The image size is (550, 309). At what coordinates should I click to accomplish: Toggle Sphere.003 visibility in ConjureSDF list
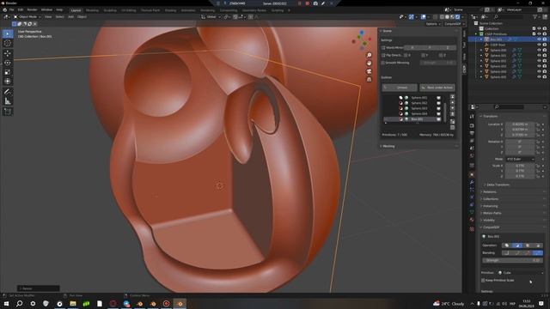pyautogui.click(x=438, y=108)
